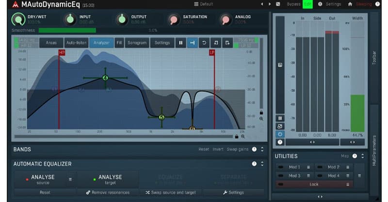Expand the arrows below Utilities panel

click(x=320, y=197)
